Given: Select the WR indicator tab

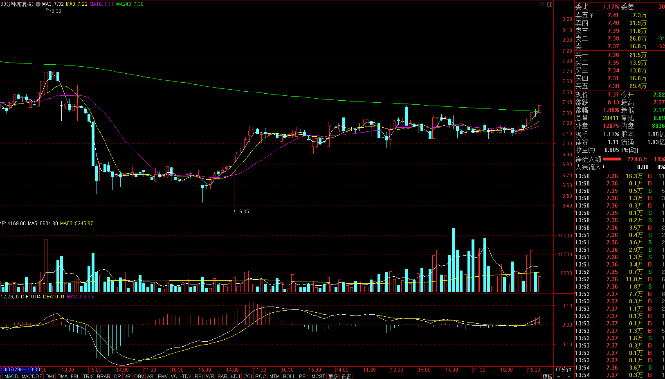Looking at the screenshot, I should [210, 376].
